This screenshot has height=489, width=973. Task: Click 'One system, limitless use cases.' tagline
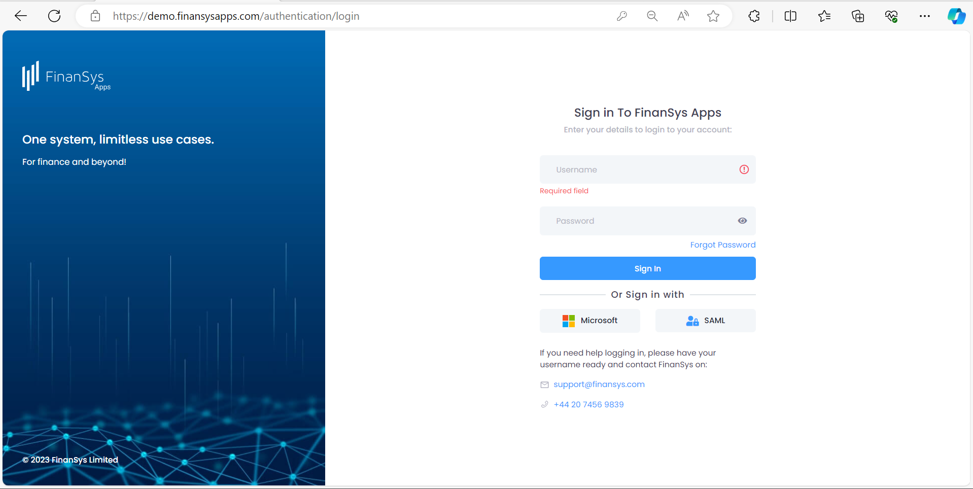(x=118, y=139)
